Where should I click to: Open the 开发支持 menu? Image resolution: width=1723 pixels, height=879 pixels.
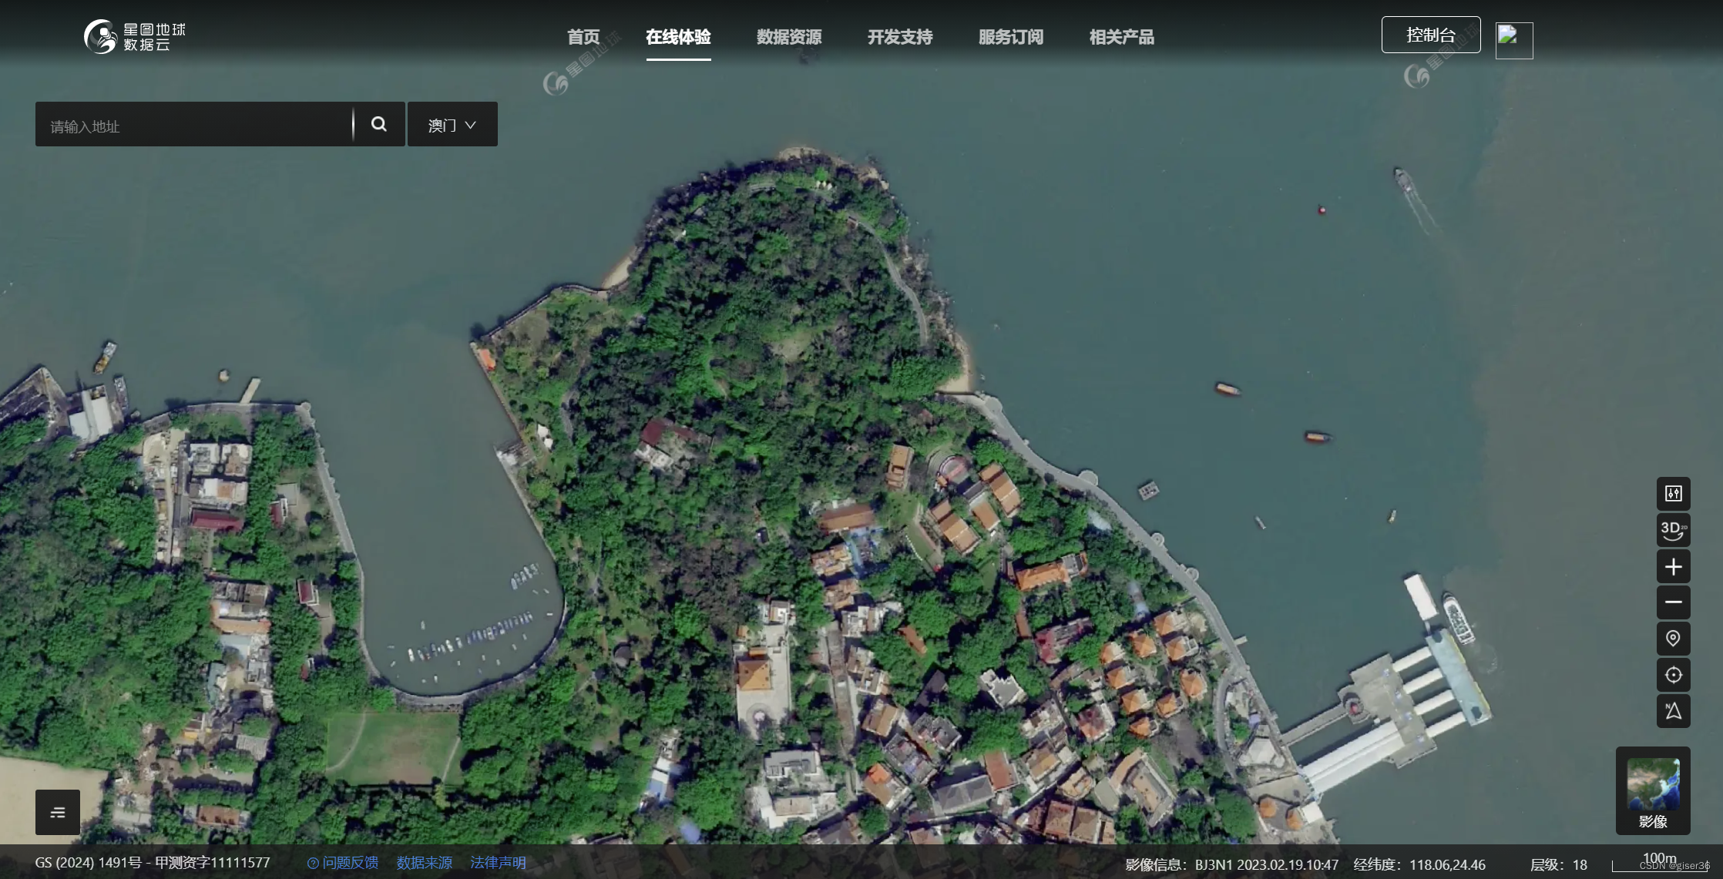point(900,37)
